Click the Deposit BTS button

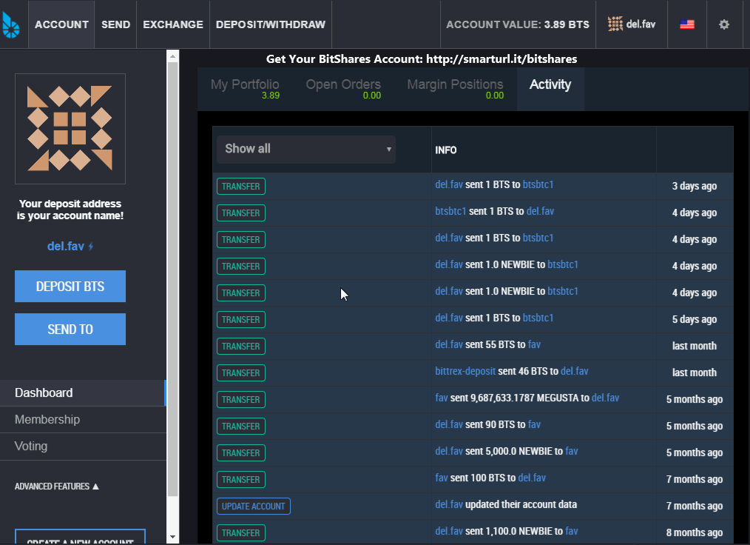(70, 287)
